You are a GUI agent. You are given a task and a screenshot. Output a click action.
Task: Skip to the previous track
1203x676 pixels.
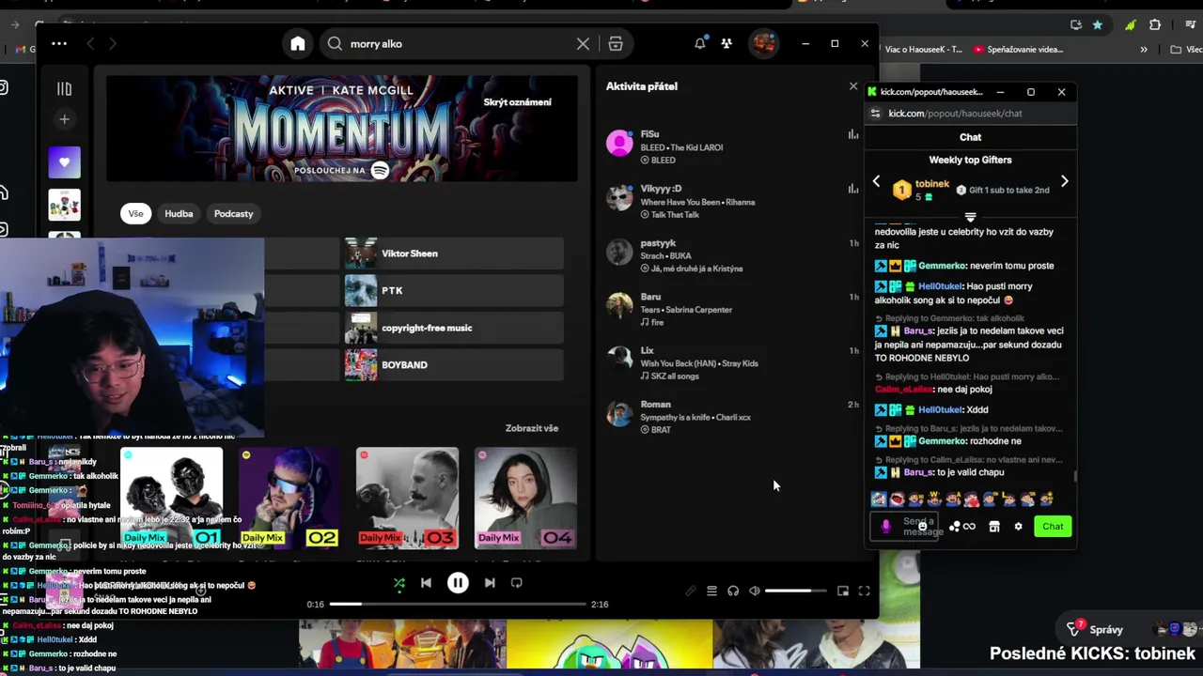pos(426,583)
